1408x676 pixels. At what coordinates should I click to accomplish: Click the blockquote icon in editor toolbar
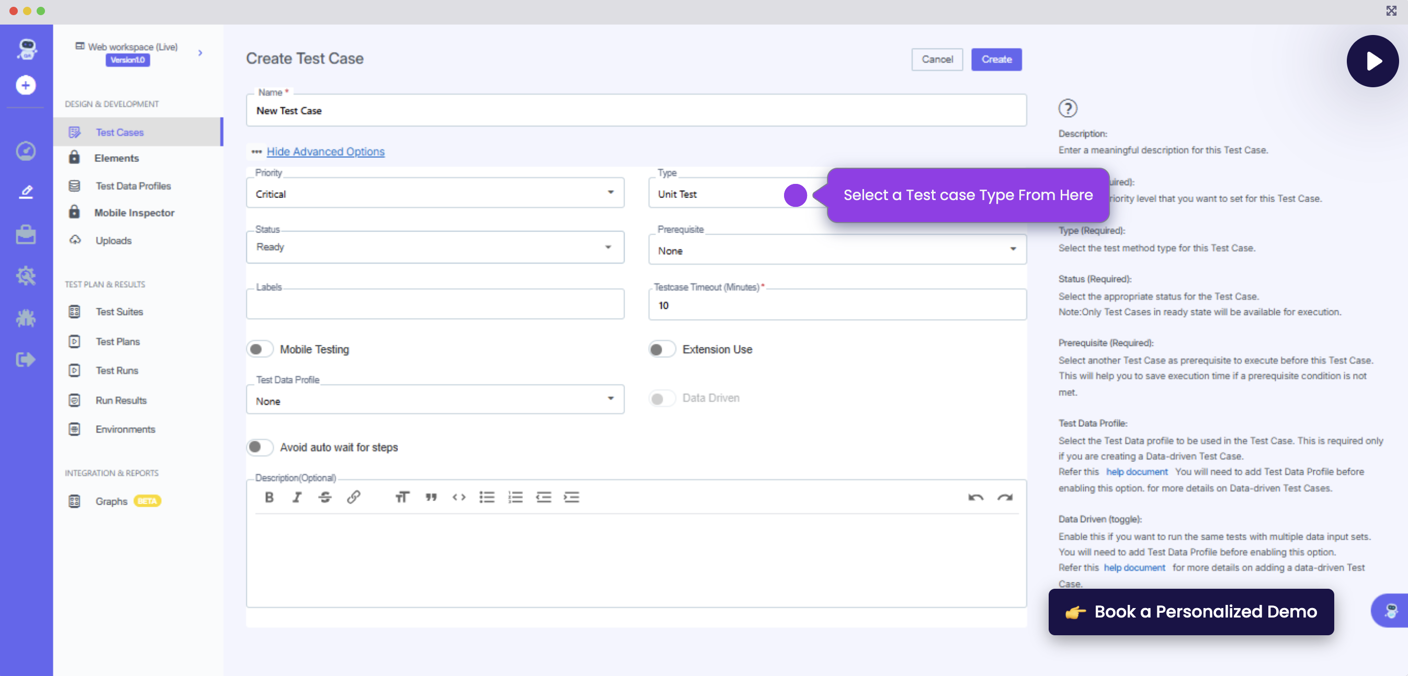point(430,497)
